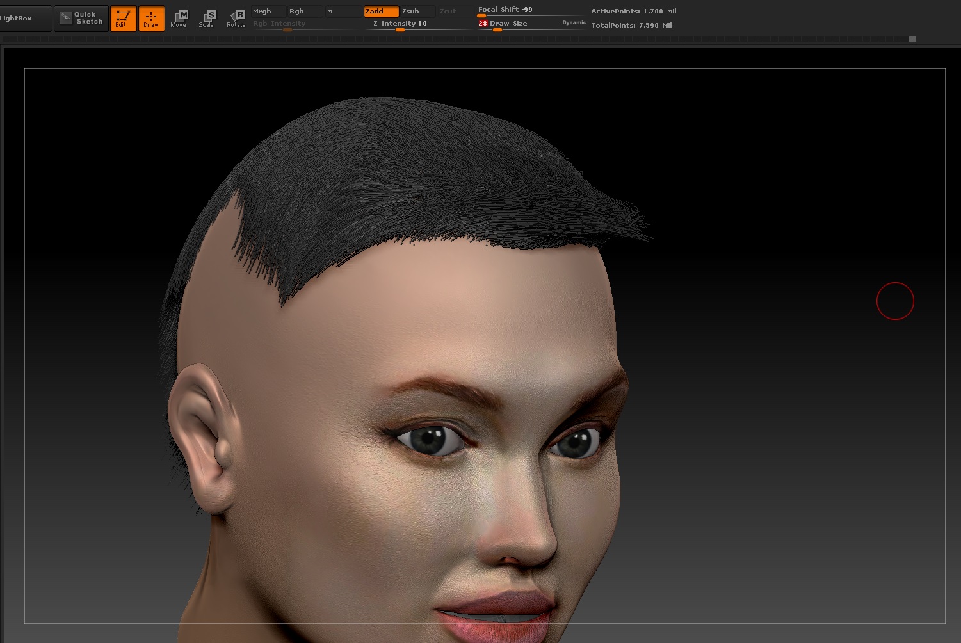
Task: Click the small divider handle below toolbar
Action: (x=912, y=39)
